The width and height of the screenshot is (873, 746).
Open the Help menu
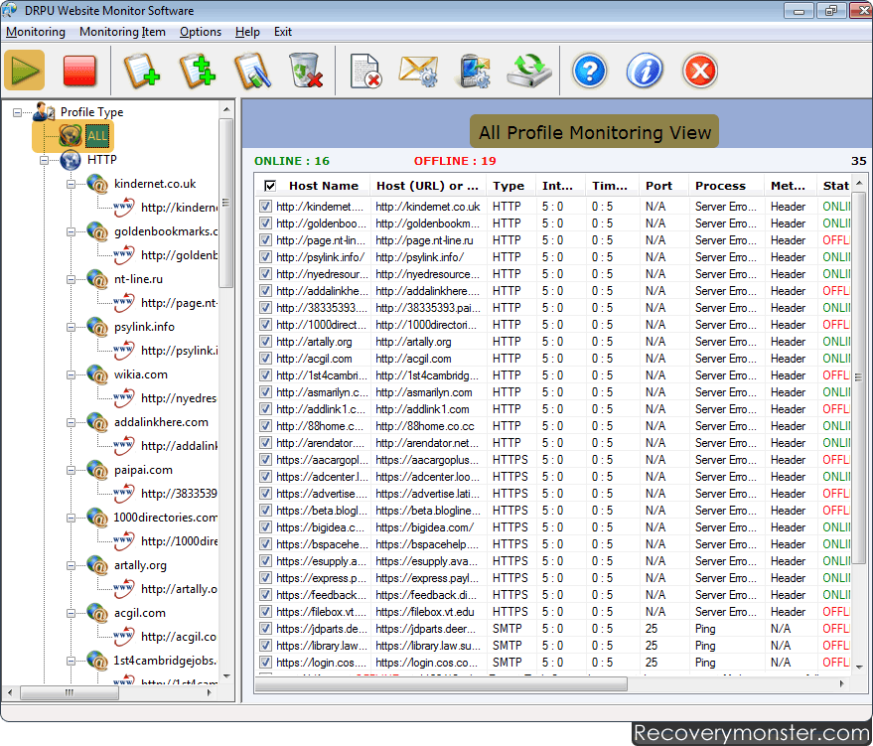click(247, 32)
